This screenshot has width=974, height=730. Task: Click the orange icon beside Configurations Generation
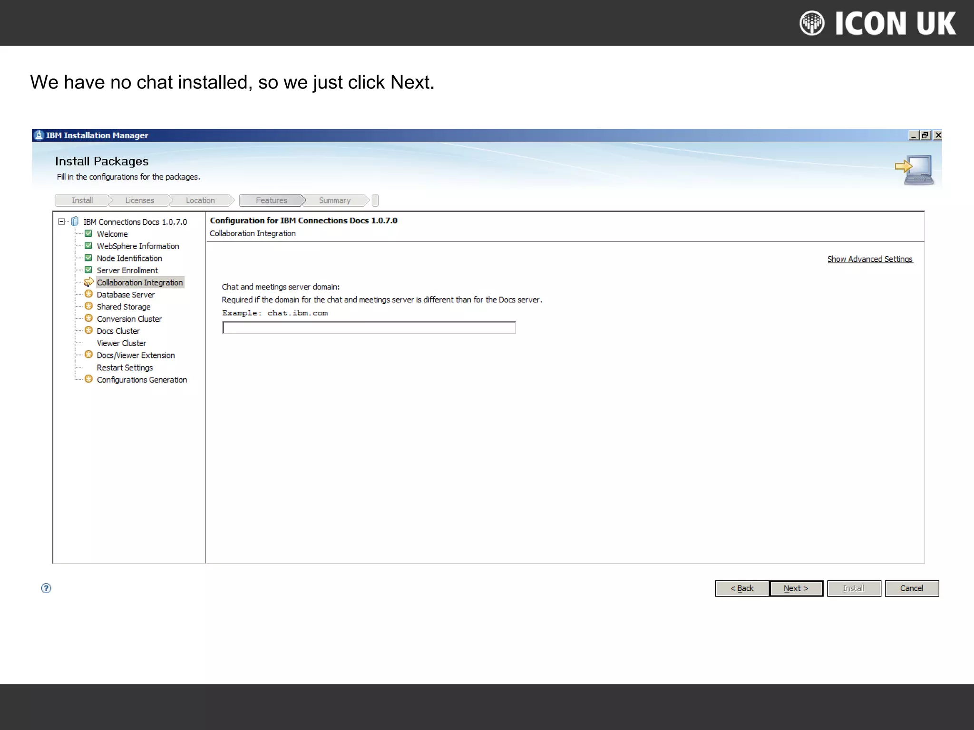(88, 379)
